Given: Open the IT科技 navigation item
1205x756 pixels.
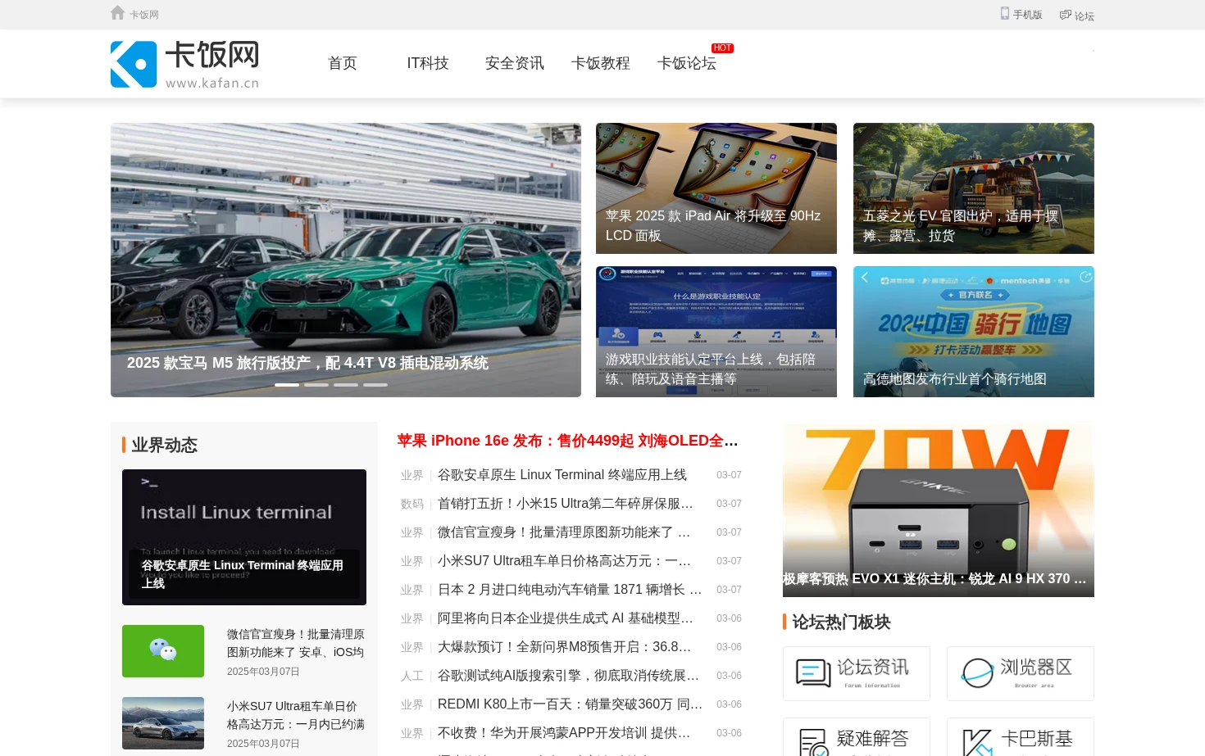Looking at the screenshot, I should [428, 63].
